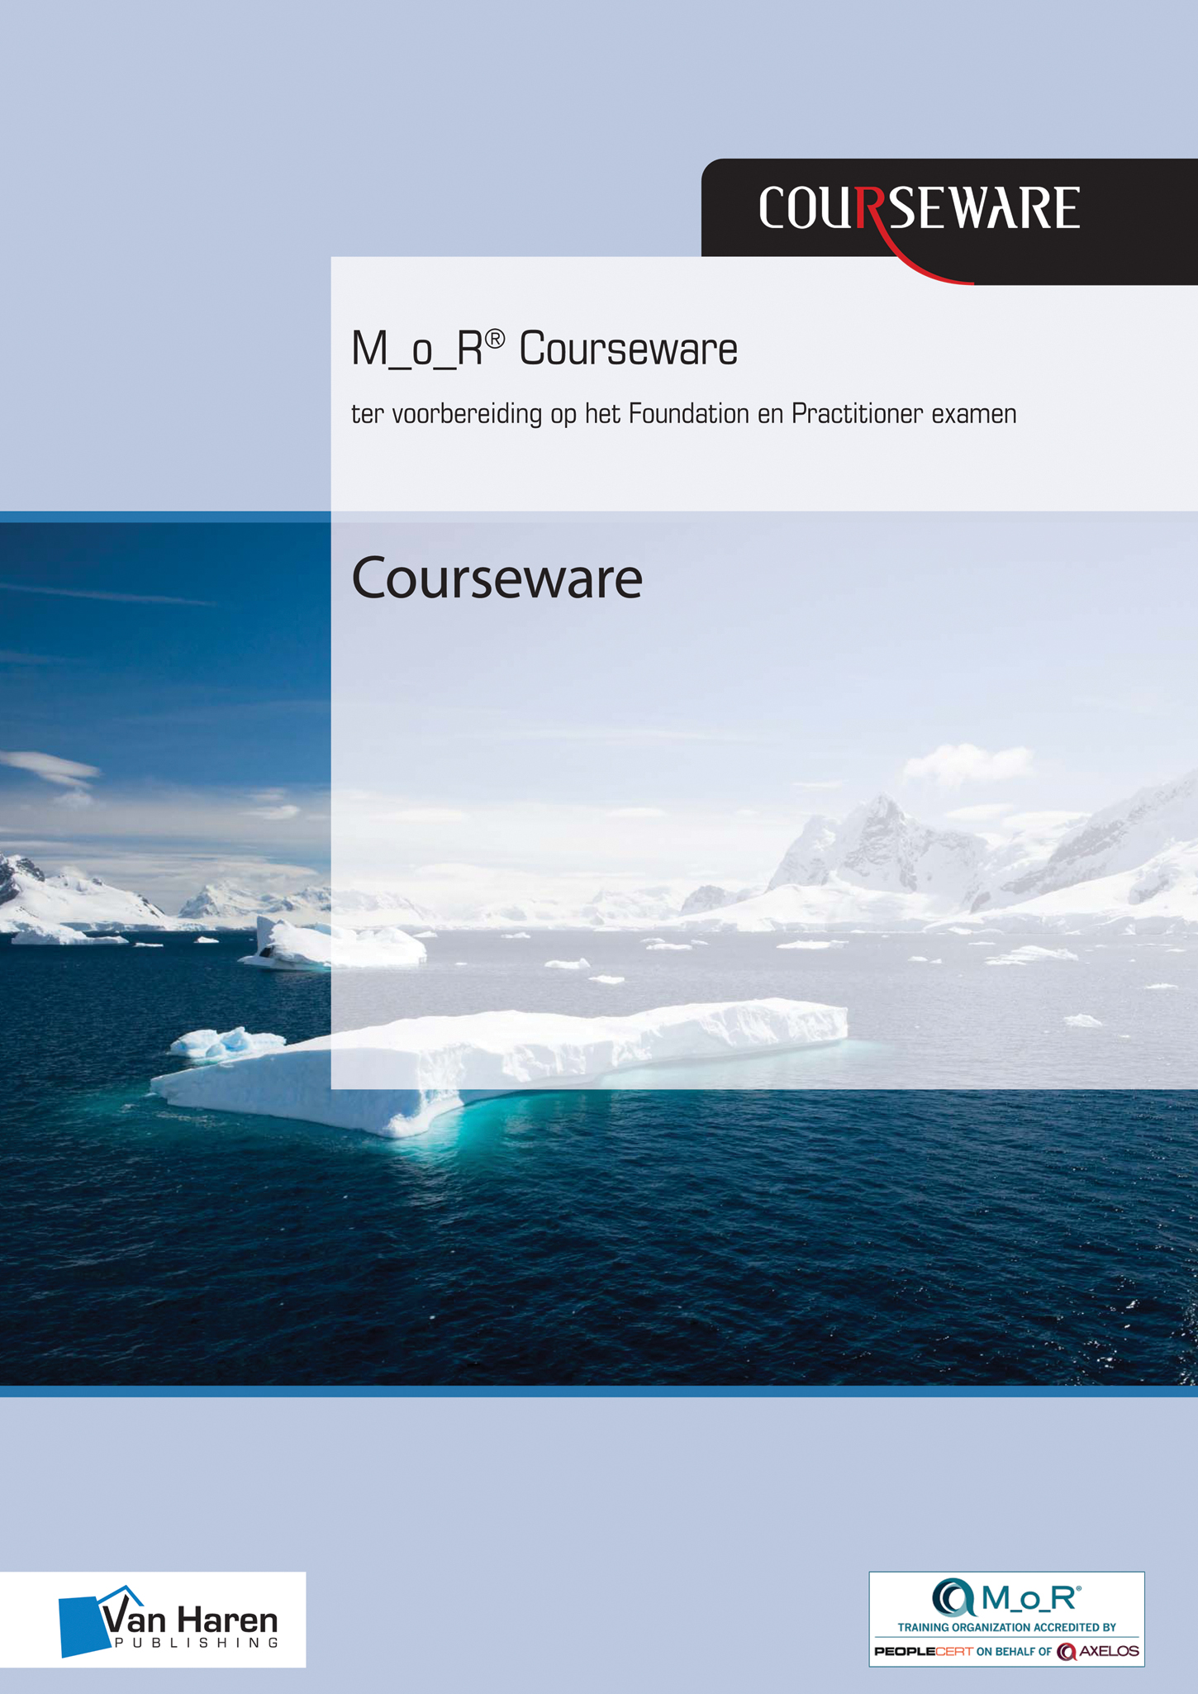1198x1694 pixels.
Task: Click the blue Van Haren logo shape
Action: click(x=81, y=1625)
